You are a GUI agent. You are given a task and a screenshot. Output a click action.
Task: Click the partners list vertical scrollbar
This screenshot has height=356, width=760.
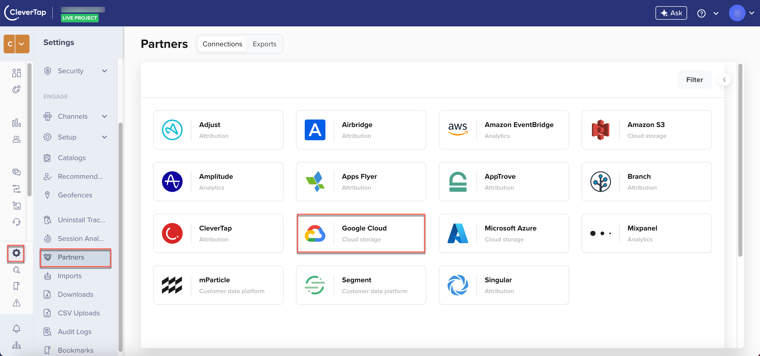pos(740,160)
